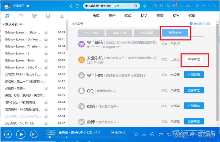Click the VIP diamond badge

coord(28,6)
